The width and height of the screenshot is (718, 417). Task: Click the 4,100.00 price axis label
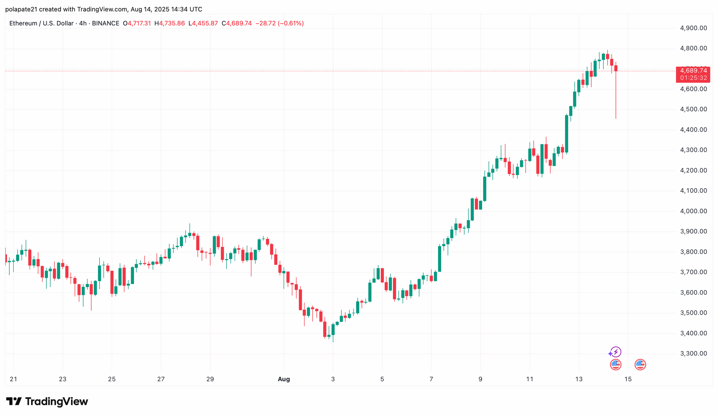(x=694, y=191)
